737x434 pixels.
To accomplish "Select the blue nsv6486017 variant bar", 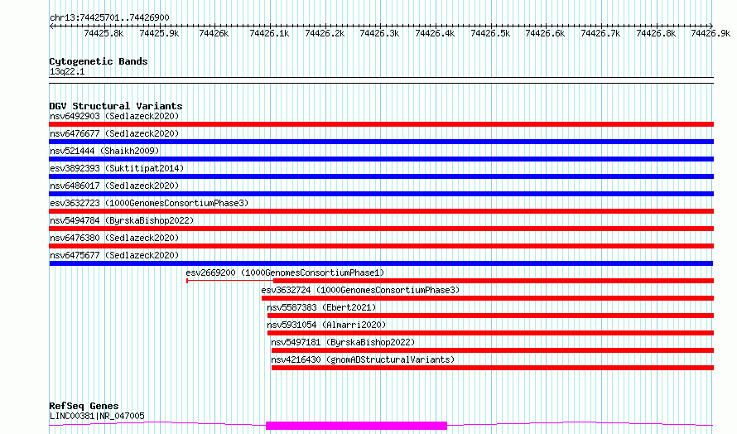I will pos(381,194).
